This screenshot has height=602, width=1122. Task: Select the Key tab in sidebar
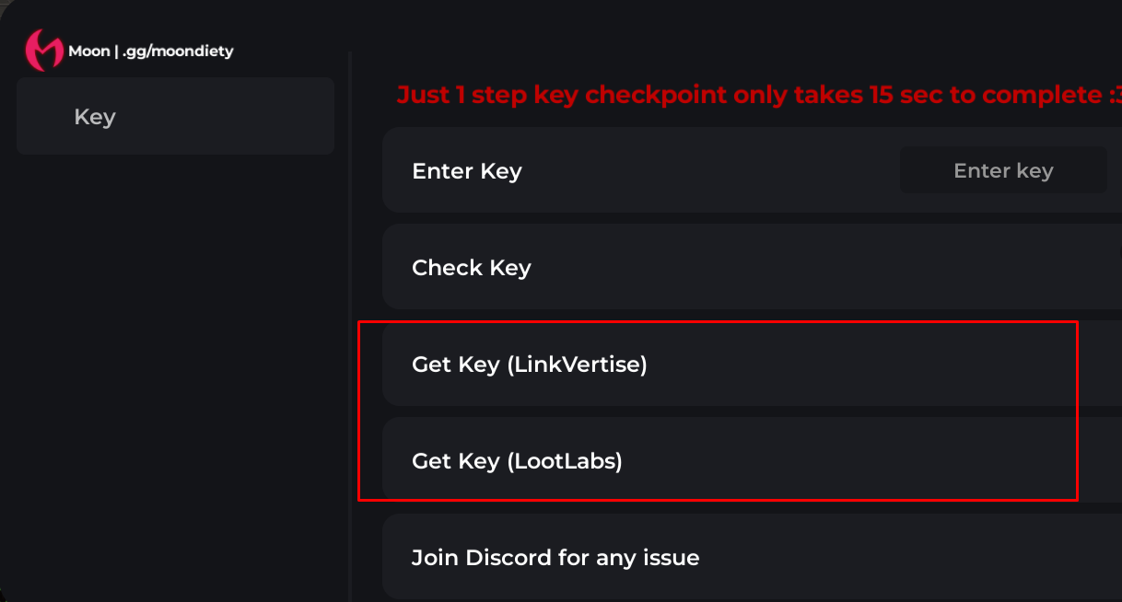175,117
